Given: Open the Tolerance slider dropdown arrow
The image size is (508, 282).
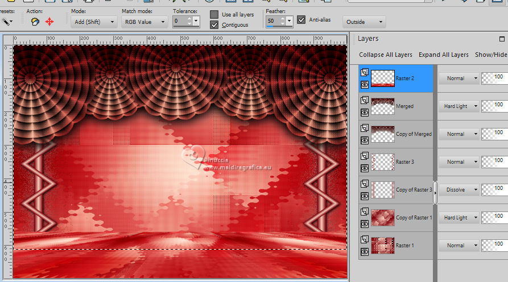Looking at the screenshot, I should coord(196,22).
